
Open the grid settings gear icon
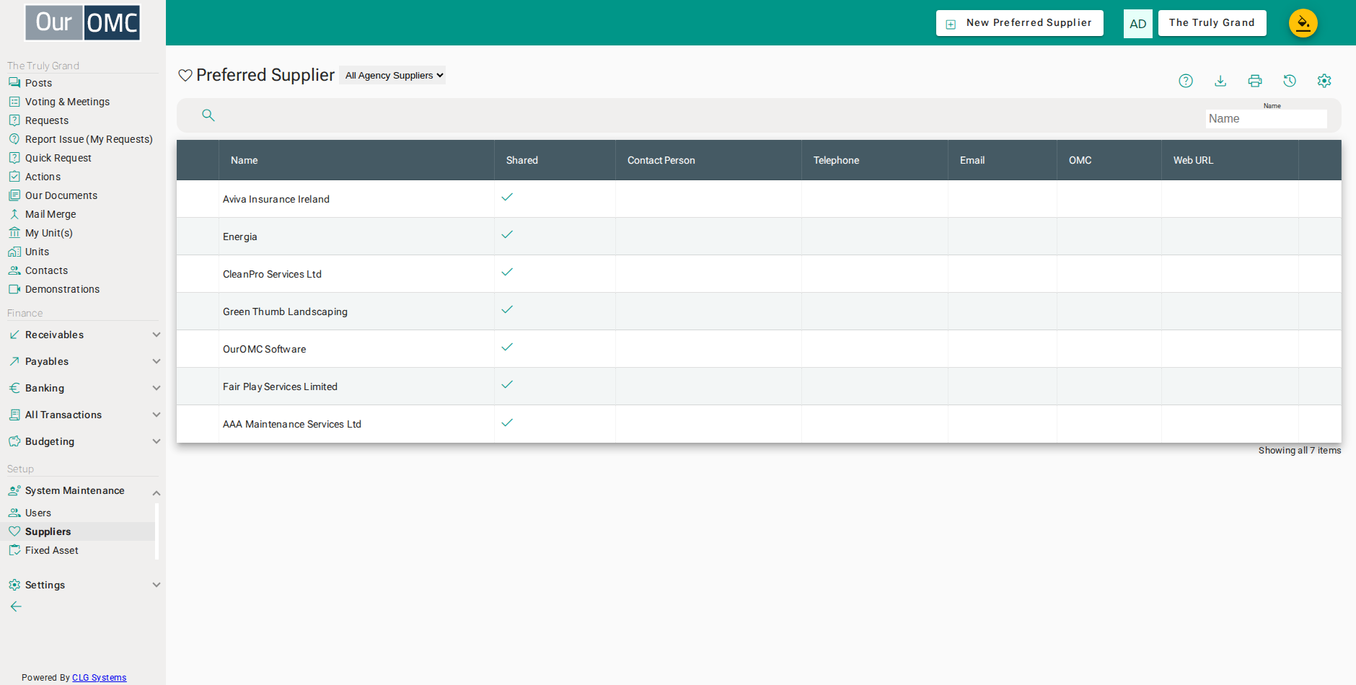coord(1324,81)
